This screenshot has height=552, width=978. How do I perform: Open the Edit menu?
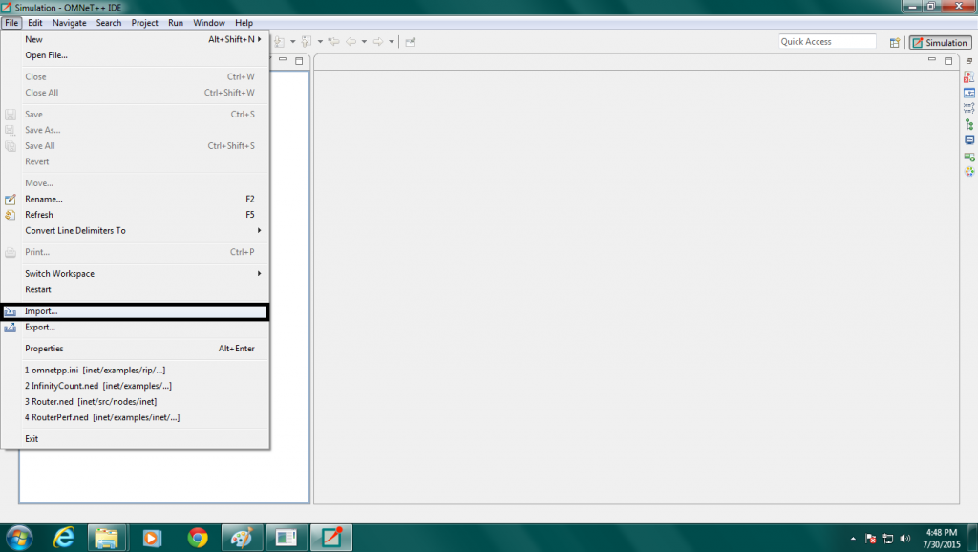pyautogui.click(x=35, y=22)
